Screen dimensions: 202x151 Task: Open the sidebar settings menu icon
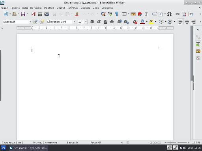[198, 30]
